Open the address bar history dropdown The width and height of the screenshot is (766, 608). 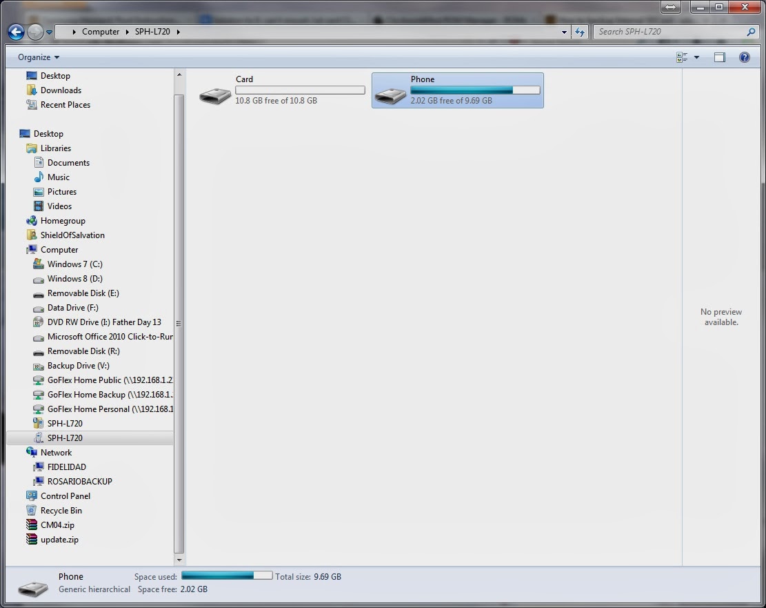coord(564,32)
